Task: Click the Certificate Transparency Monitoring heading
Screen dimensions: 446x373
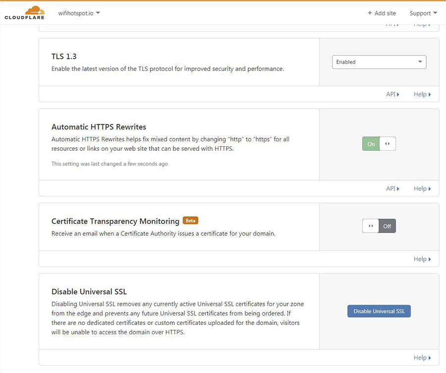Action: [115, 221]
